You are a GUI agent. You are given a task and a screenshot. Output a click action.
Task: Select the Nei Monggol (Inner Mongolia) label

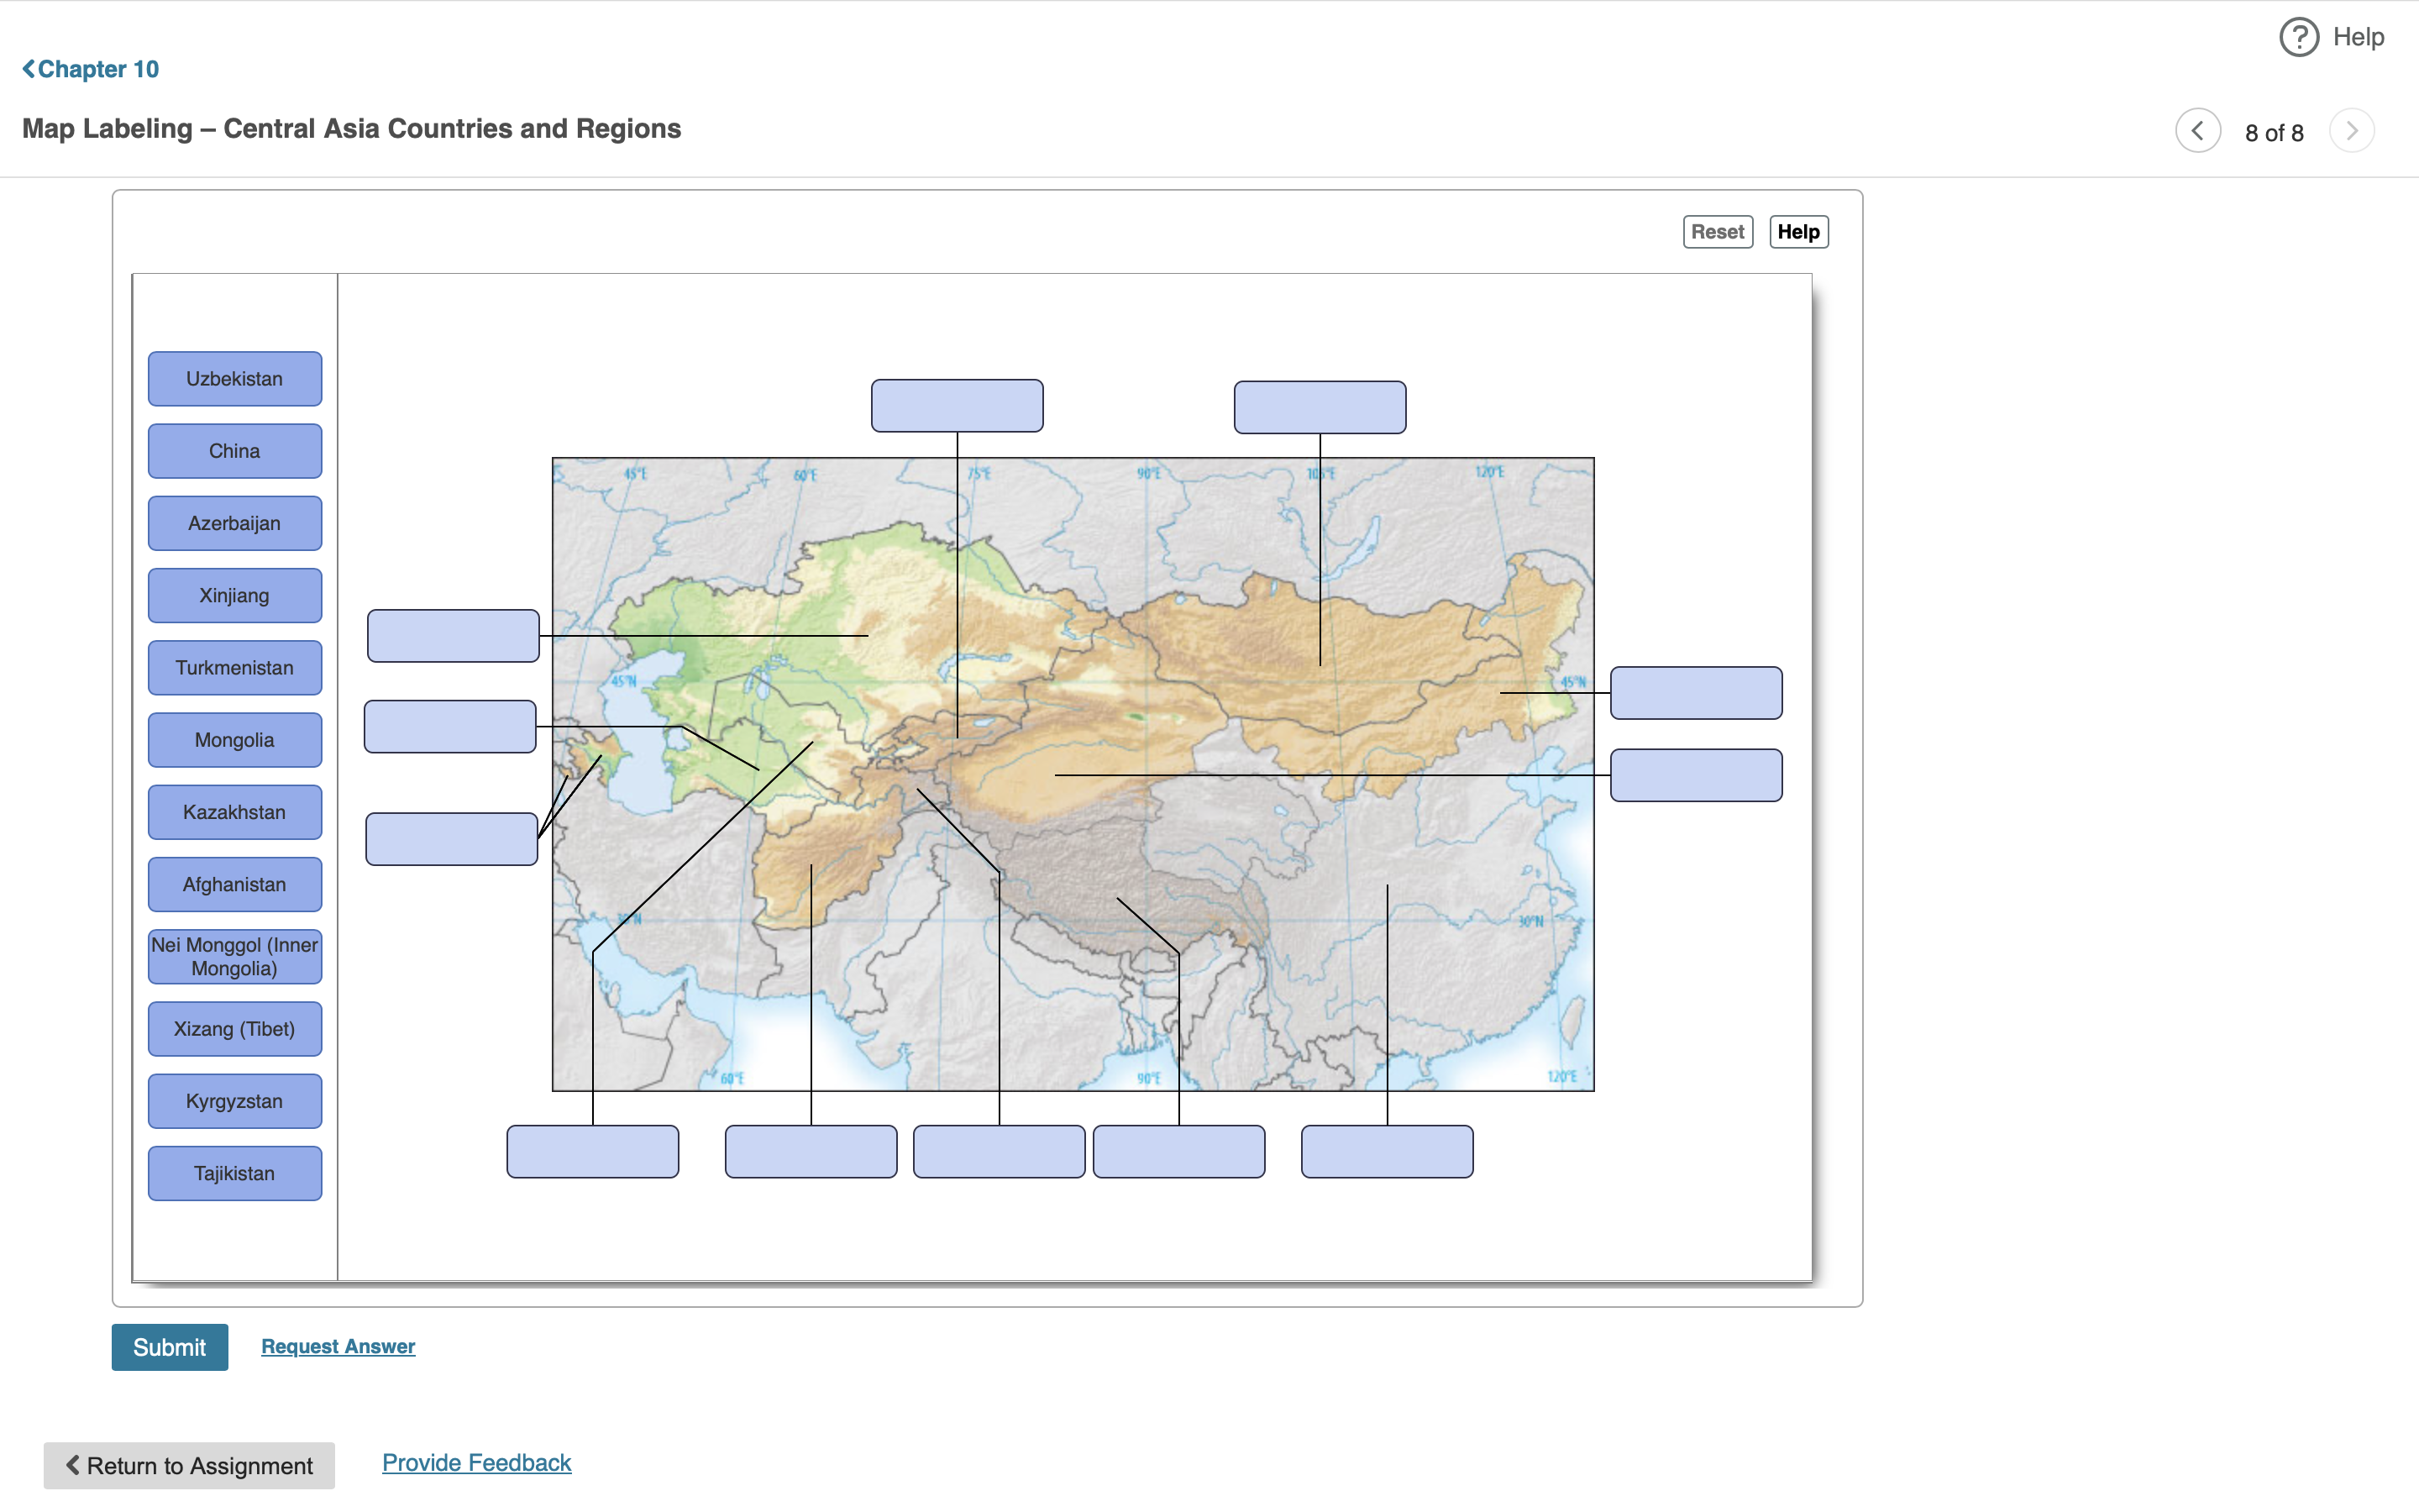pyautogui.click(x=235, y=957)
